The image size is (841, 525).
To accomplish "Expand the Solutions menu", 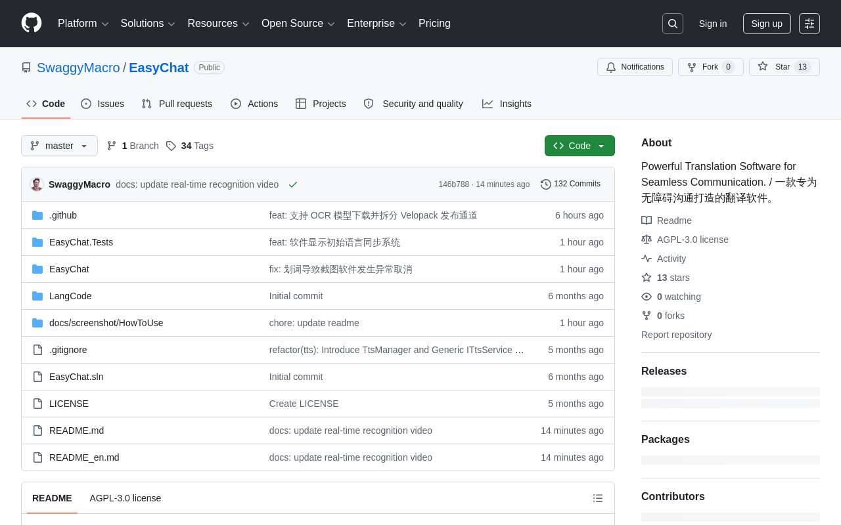I will coord(148,24).
